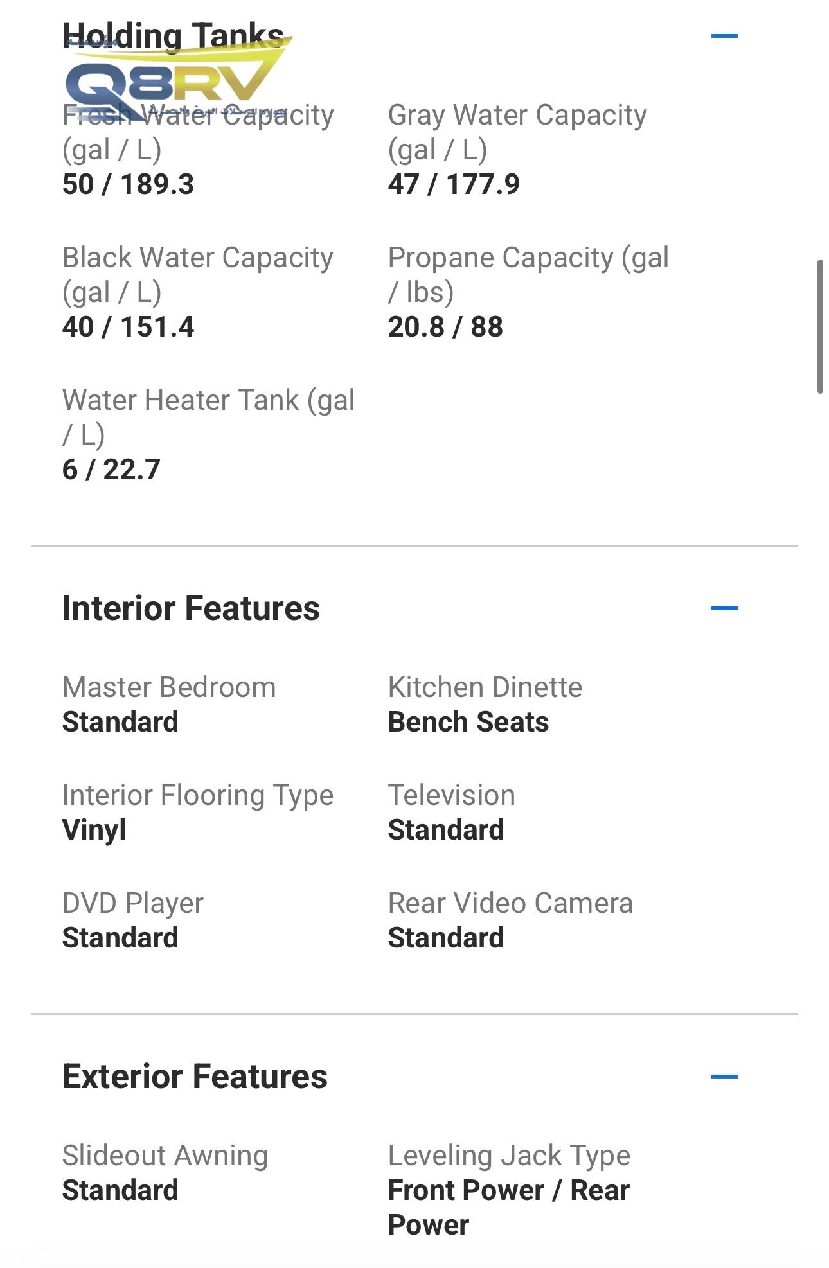Screen dimensions: 829x1268
Task: Tap the Master Bedroom label
Action: [x=169, y=687]
